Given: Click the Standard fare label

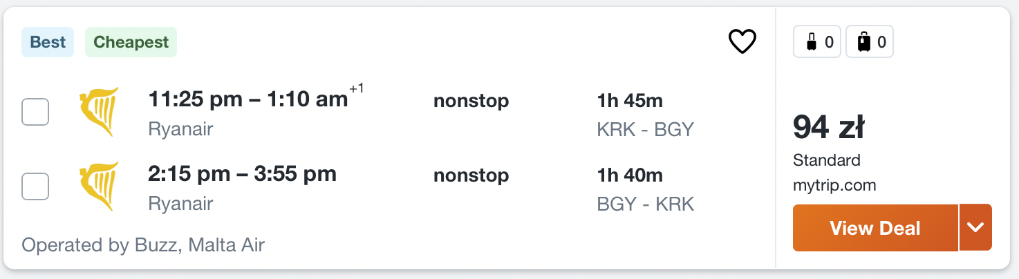Looking at the screenshot, I should [x=826, y=160].
